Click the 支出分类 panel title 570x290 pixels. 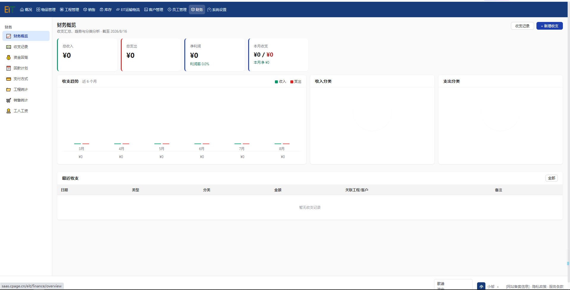[452, 81]
